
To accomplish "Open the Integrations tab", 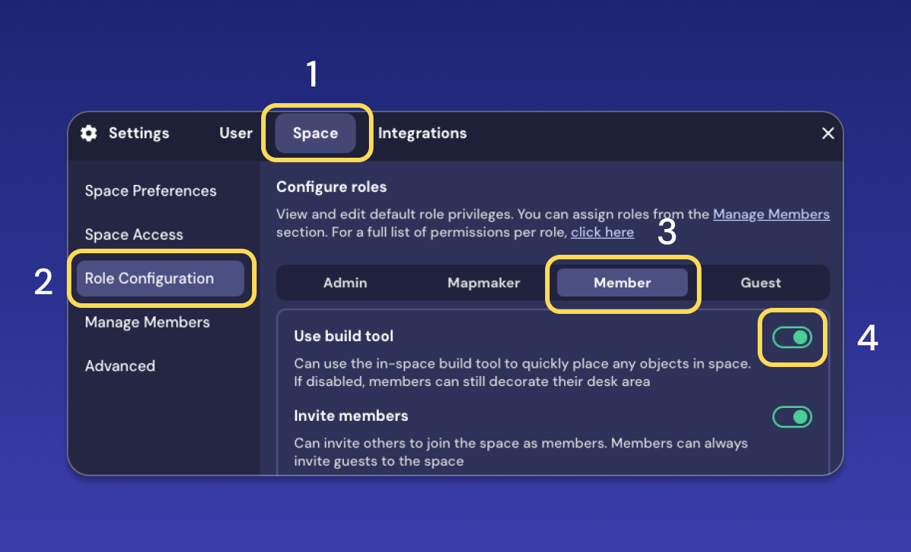I will pos(422,133).
